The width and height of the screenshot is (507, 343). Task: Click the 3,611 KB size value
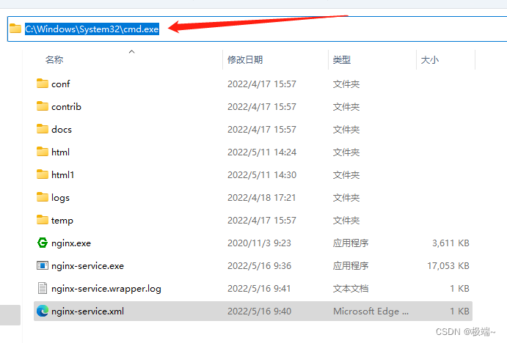coord(451,243)
